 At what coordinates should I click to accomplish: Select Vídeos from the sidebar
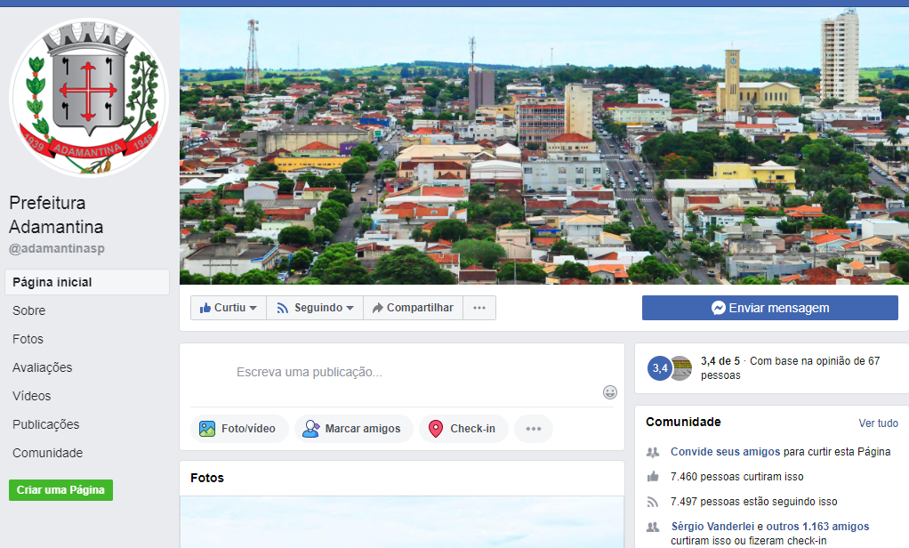point(32,396)
